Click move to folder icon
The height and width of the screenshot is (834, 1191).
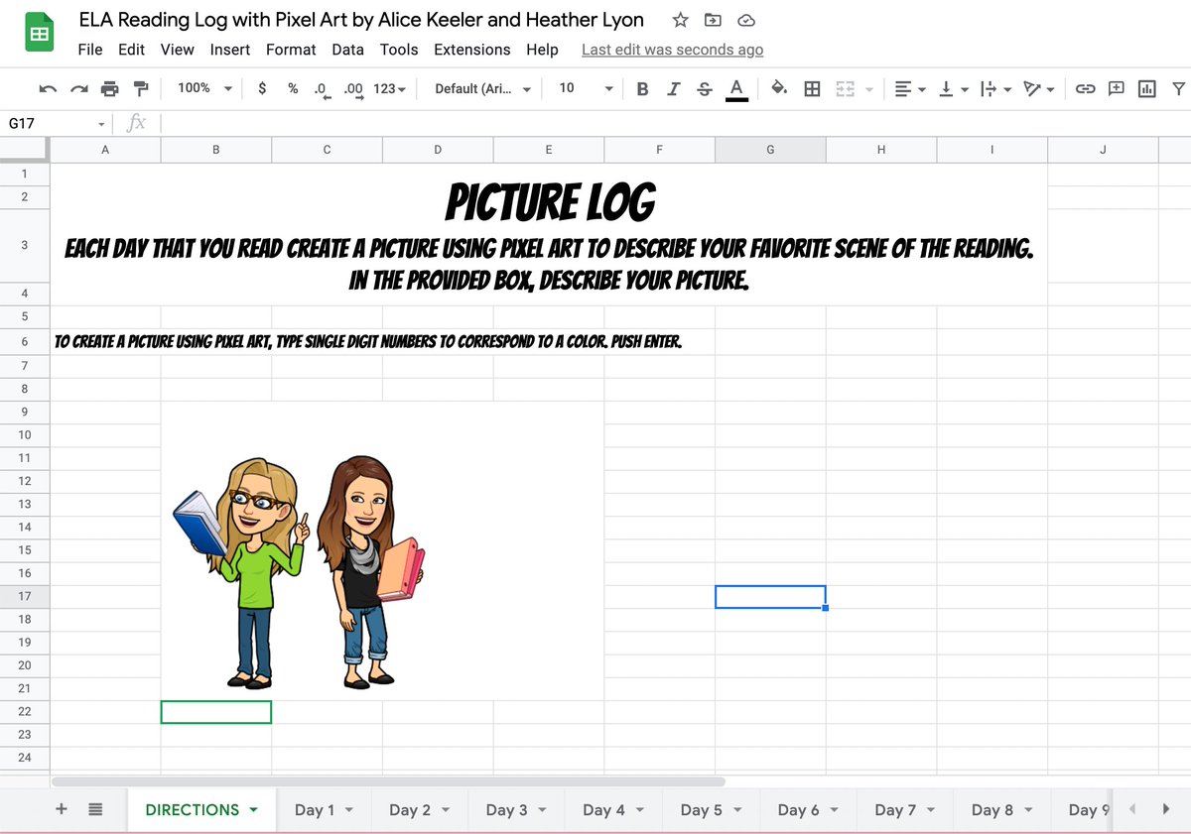[x=713, y=20]
